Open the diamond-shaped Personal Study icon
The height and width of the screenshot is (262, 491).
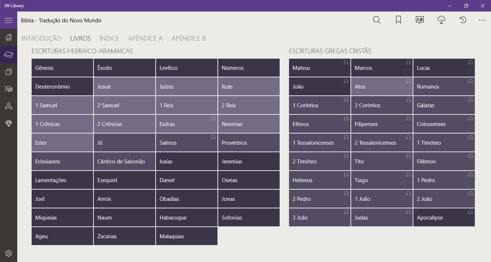(x=9, y=123)
